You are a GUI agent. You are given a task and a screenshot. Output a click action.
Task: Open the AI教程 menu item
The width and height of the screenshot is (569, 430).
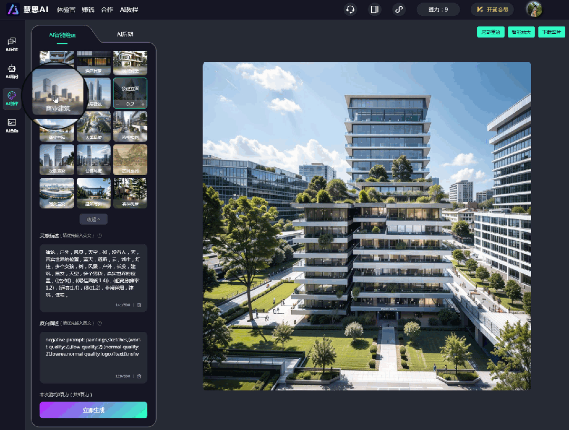pyautogui.click(x=129, y=9)
